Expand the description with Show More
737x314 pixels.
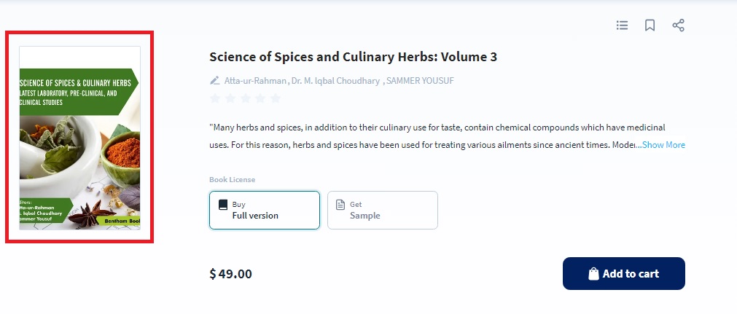click(663, 145)
